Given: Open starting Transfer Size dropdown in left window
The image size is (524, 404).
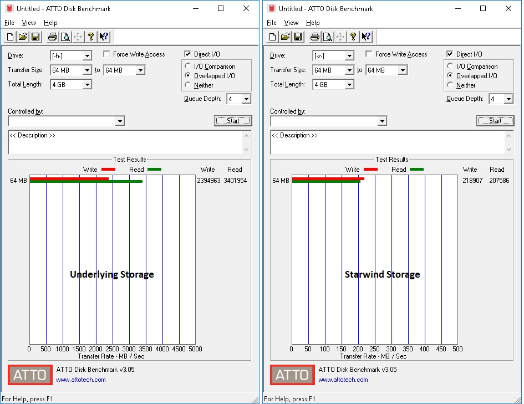Looking at the screenshot, I should point(87,70).
